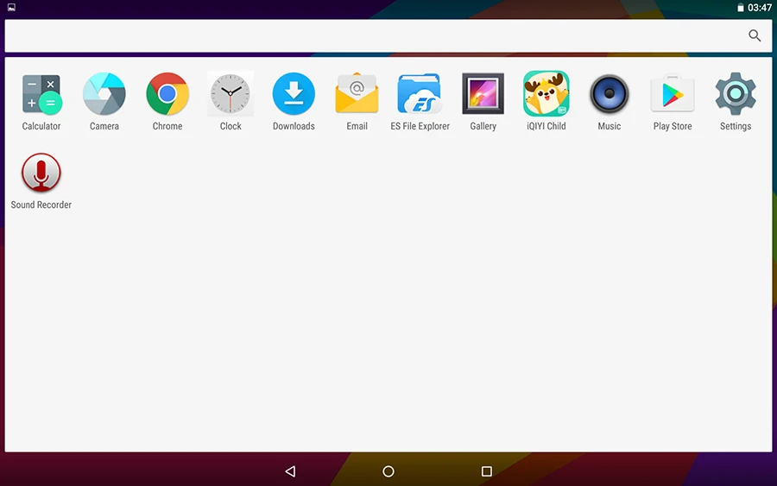Tap the battery icon in status bar

[741, 8]
